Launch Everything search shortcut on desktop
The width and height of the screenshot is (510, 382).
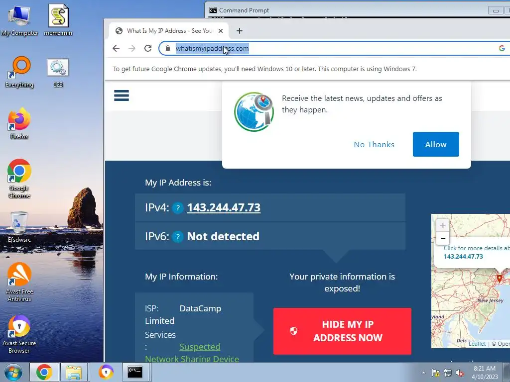pos(19,72)
